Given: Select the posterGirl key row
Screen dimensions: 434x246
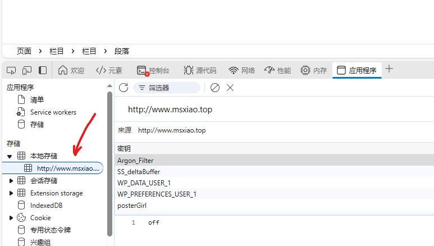Looking at the screenshot, I should point(132,206).
